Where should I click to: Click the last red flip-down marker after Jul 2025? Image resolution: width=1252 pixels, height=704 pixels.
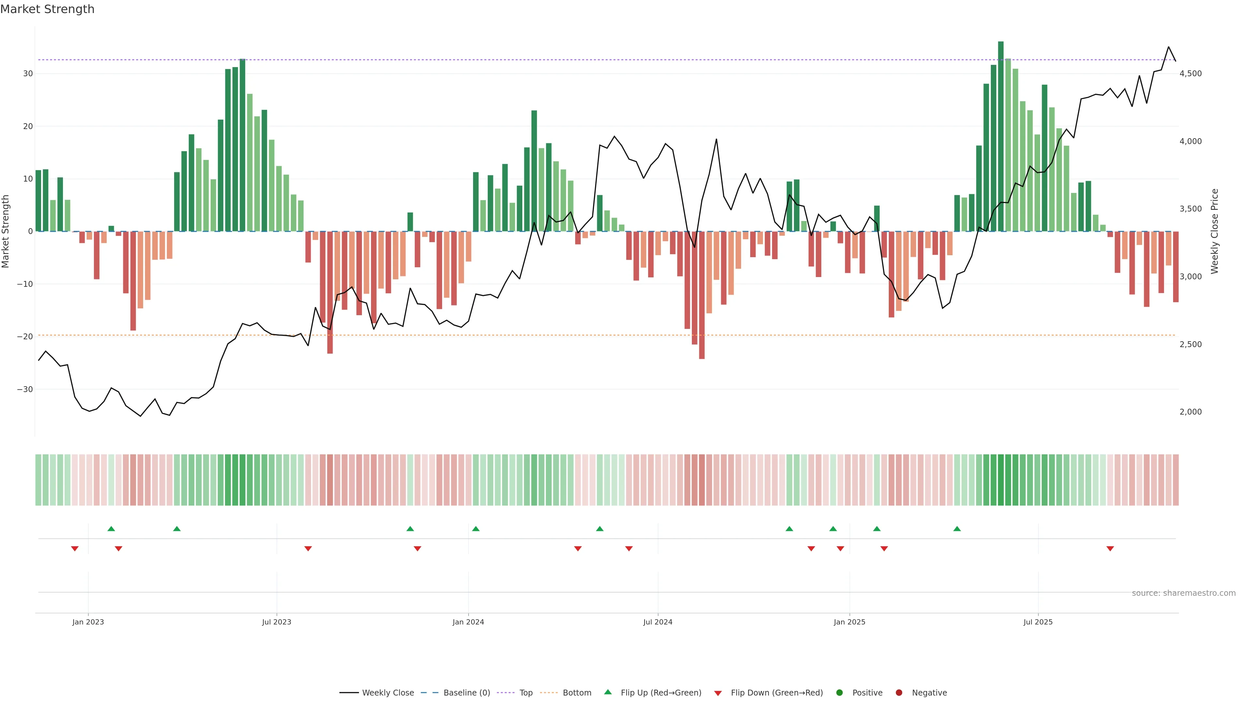(x=1110, y=549)
